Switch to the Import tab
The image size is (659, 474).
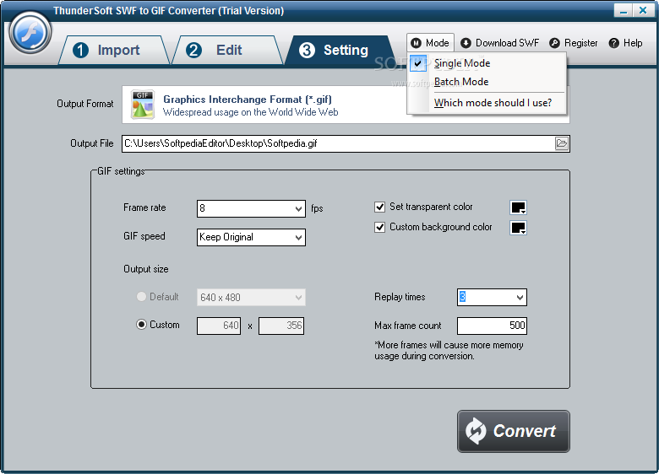114,50
